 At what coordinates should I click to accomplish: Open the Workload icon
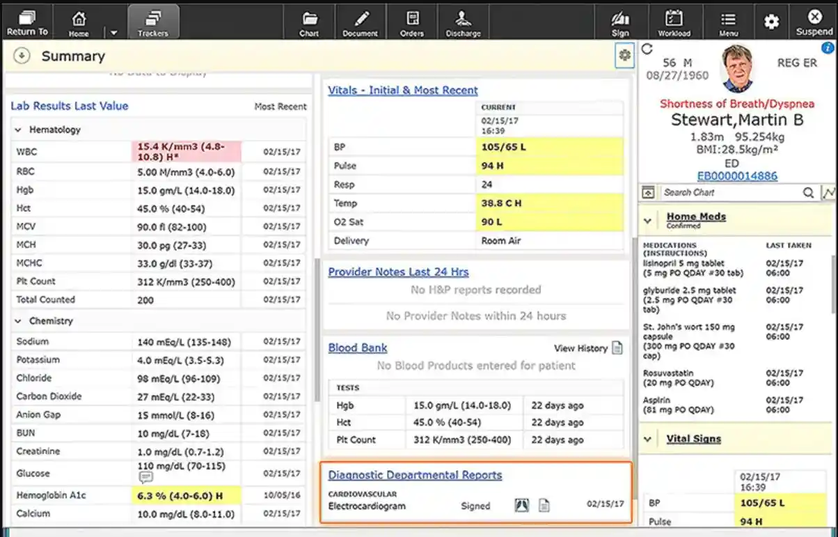click(x=674, y=21)
